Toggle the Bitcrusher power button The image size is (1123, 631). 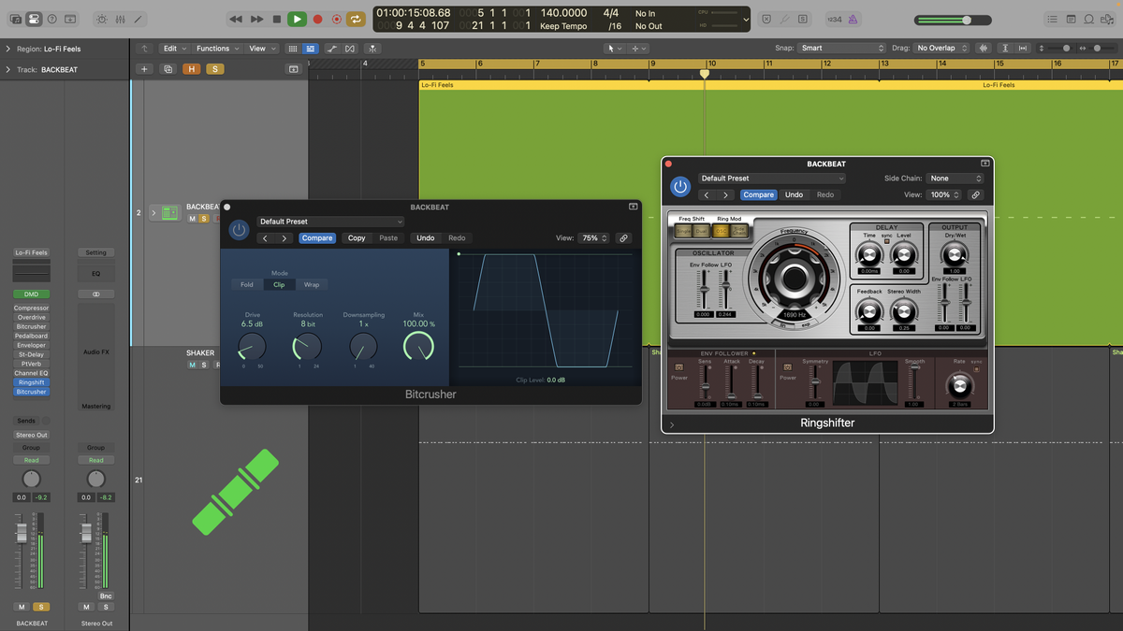pyautogui.click(x=240, y=230)
